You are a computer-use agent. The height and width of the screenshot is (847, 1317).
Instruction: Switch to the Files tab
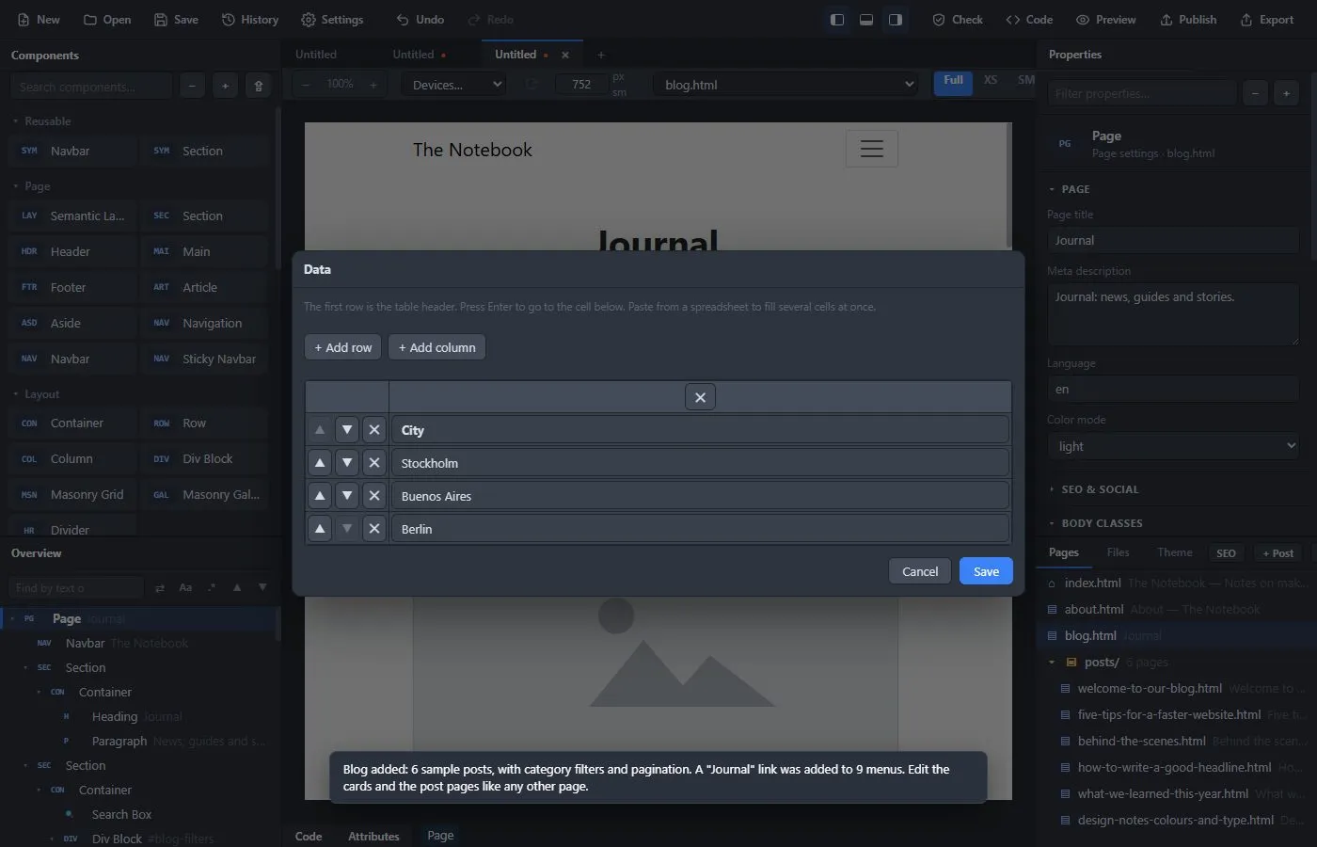(1118, 552)
